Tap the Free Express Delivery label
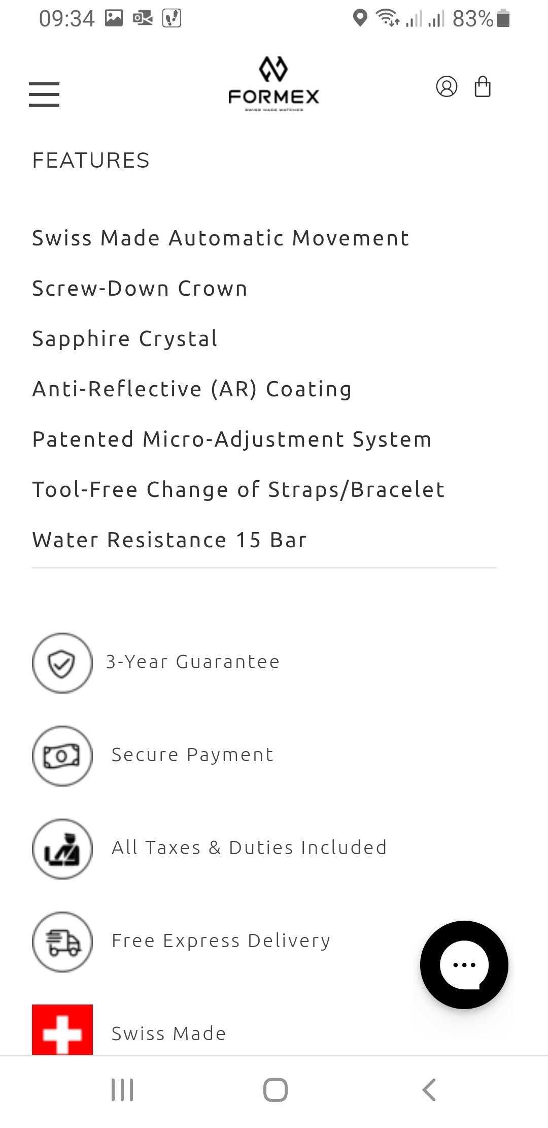The width and height of the screenshot is (548, 1128). [x=221, y=941]
